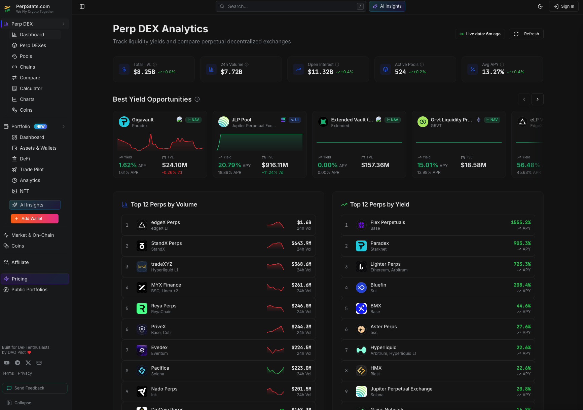583x410 pixels.
Task: Open the Compare tool
Action: pyautogui.click(x=14, y=78)
